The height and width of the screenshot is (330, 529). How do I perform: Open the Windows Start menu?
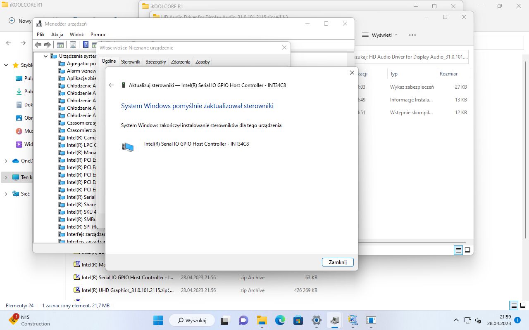(158, 320)
